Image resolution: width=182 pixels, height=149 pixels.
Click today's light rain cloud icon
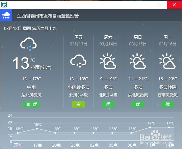point(29,44)
